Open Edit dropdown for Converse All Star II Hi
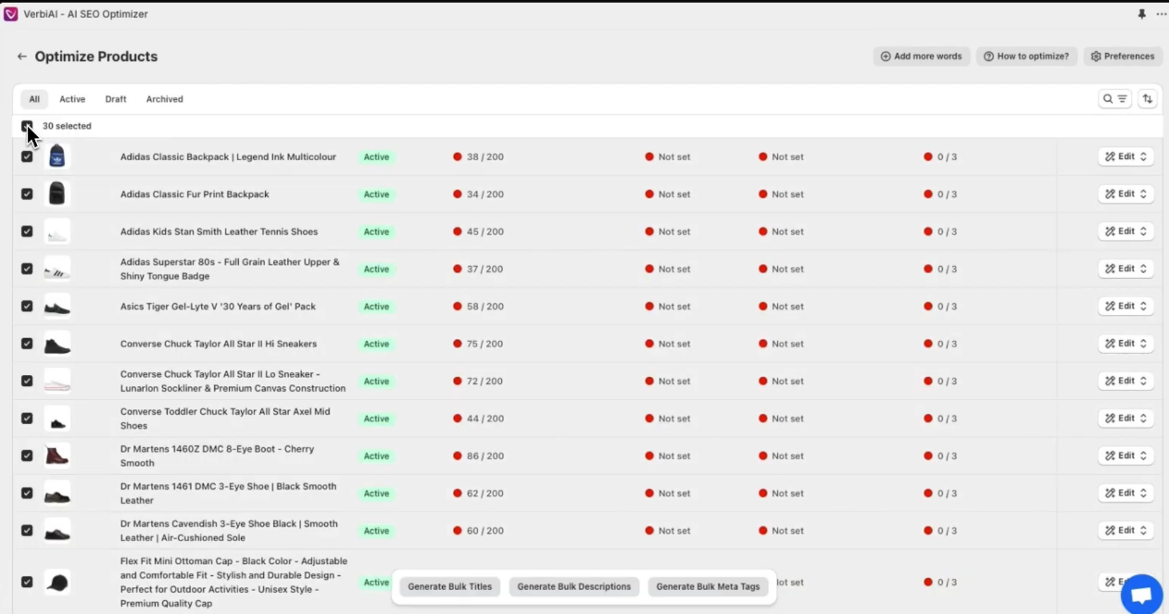The image size is (1169, 614). click(x=1125, y=344)
